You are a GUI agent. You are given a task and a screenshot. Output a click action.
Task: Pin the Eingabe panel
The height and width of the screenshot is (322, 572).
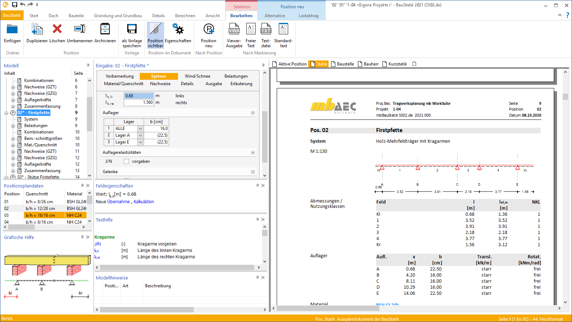[263, 65]
